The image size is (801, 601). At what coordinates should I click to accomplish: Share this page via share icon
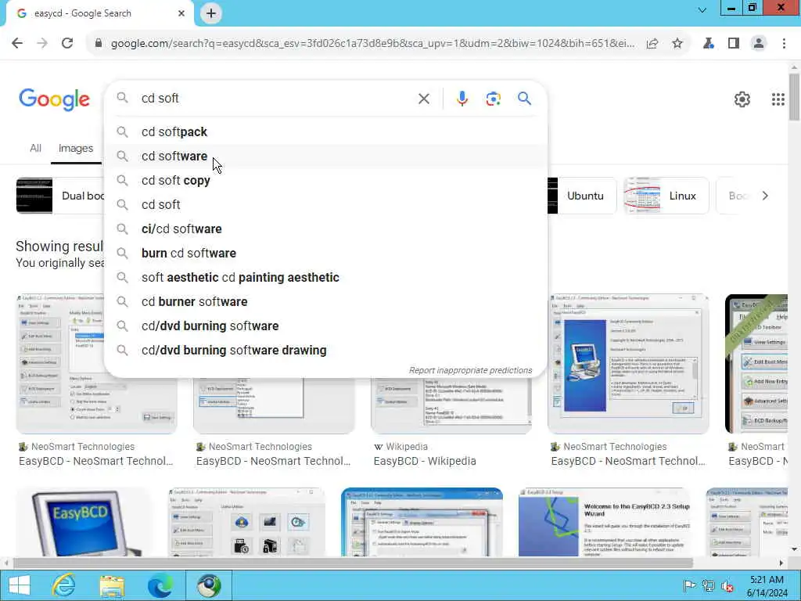pos(652,44)
